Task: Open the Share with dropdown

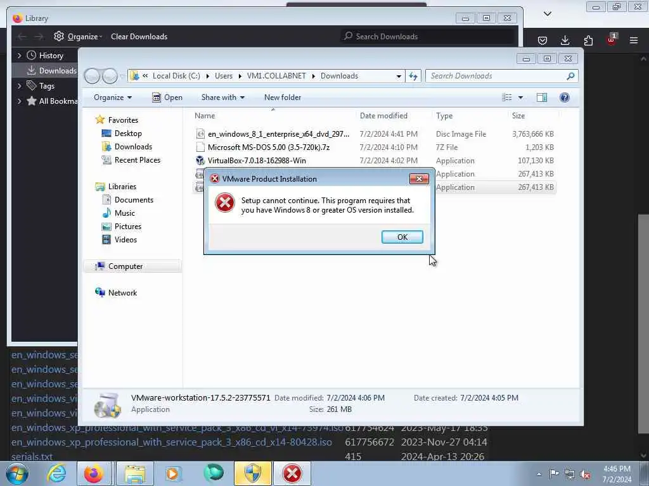Action: (x=222, y=97)
